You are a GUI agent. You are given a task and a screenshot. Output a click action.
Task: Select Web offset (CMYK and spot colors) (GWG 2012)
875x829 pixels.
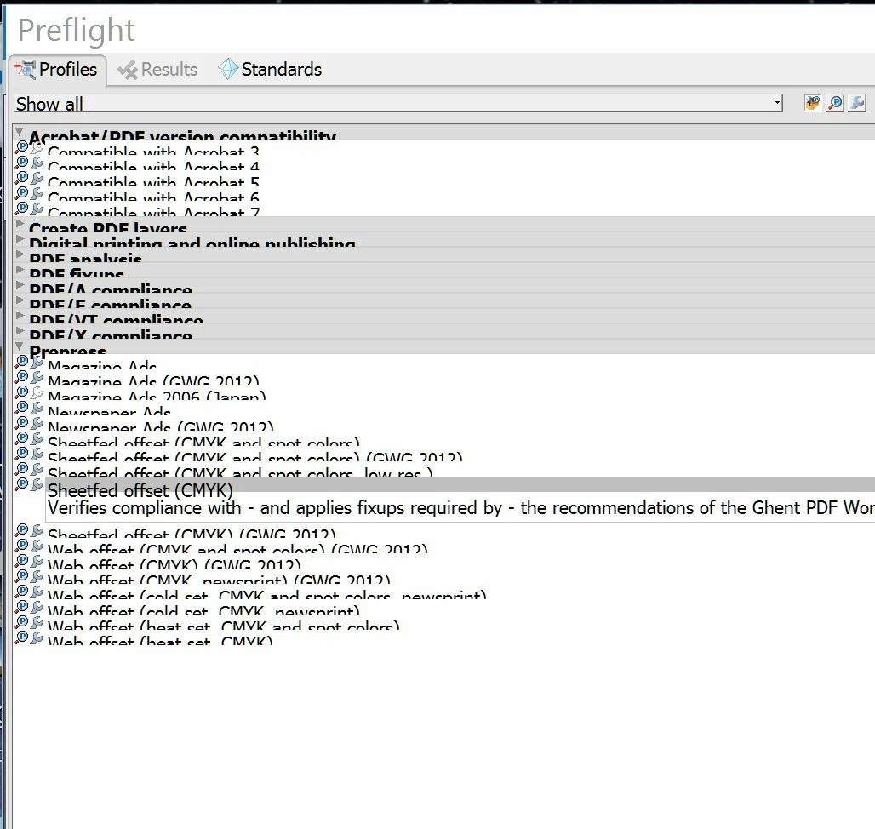pos(237,548)
